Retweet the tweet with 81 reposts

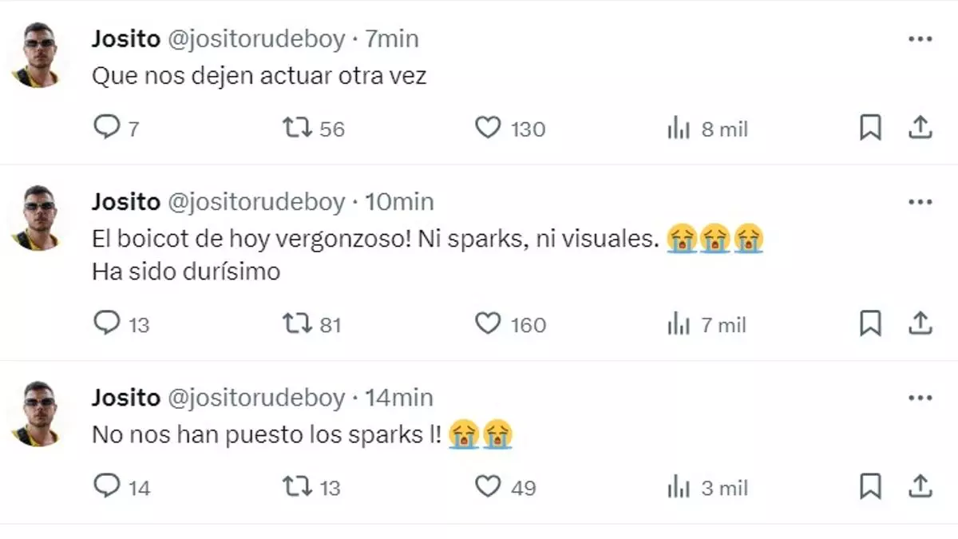297,323
